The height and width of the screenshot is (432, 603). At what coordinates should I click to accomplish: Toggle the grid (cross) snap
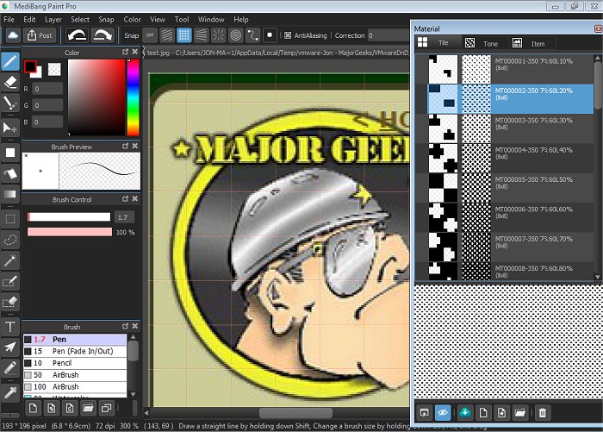click(x=184, y=35)
